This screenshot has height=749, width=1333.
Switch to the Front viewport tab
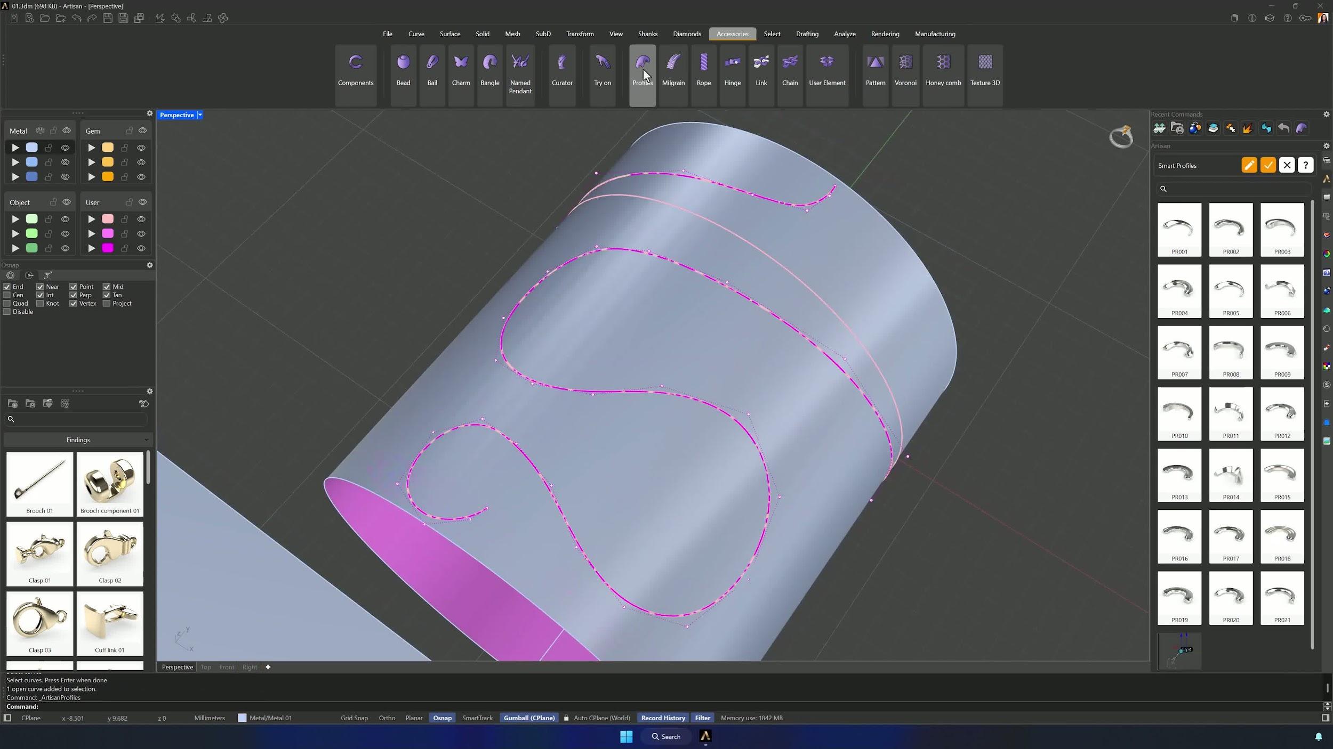coord(227,667)
